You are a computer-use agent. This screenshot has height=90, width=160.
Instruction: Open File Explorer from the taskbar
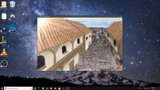pos(51,88)
